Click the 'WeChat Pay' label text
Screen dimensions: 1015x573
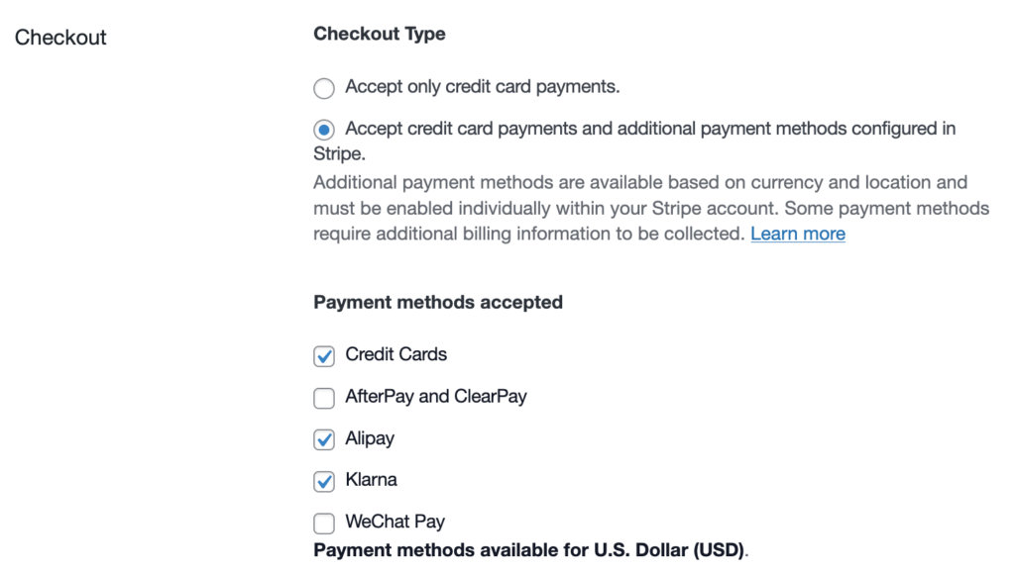tap(395, 522)
